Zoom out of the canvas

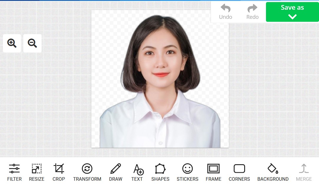tap(32, 43)
